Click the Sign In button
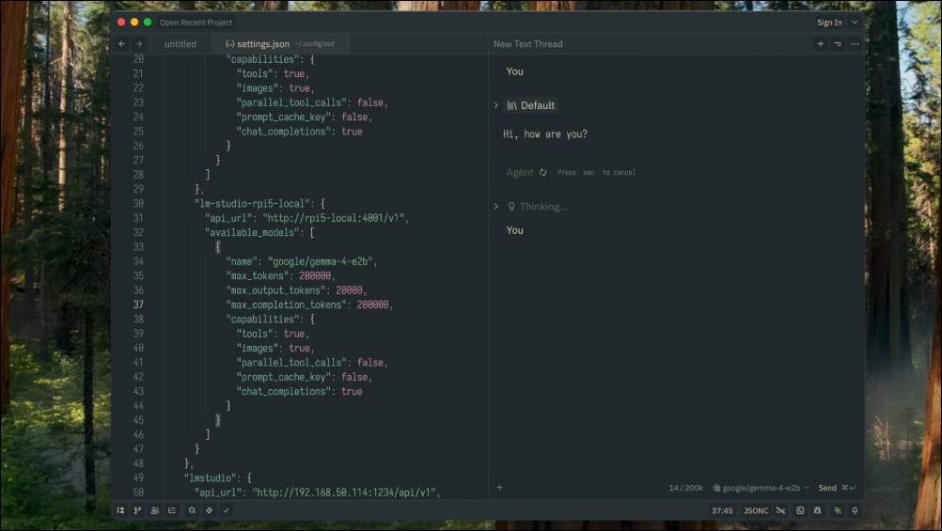Viewport: 942px width, 531px height. point(829,23)
